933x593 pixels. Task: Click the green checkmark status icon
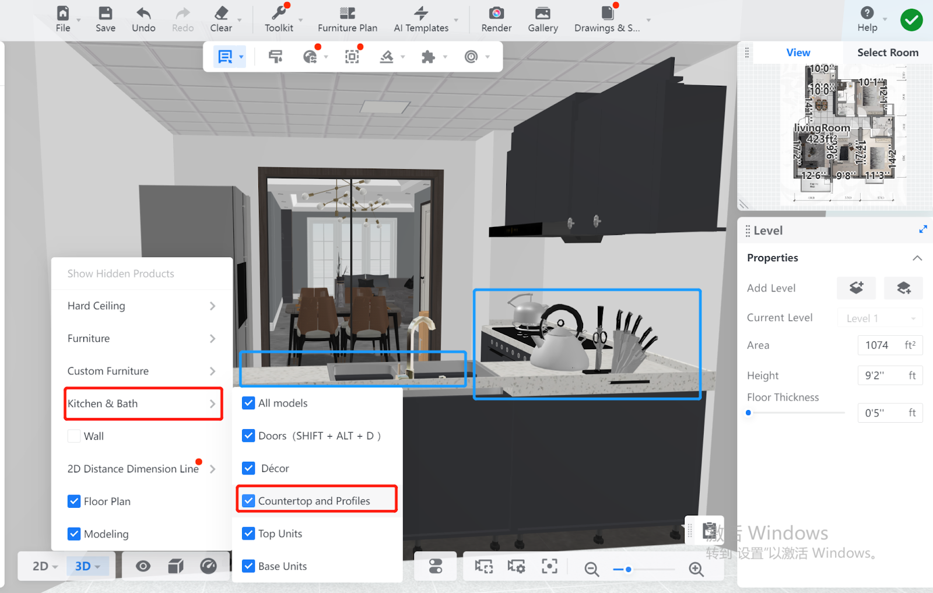[911, 20]
